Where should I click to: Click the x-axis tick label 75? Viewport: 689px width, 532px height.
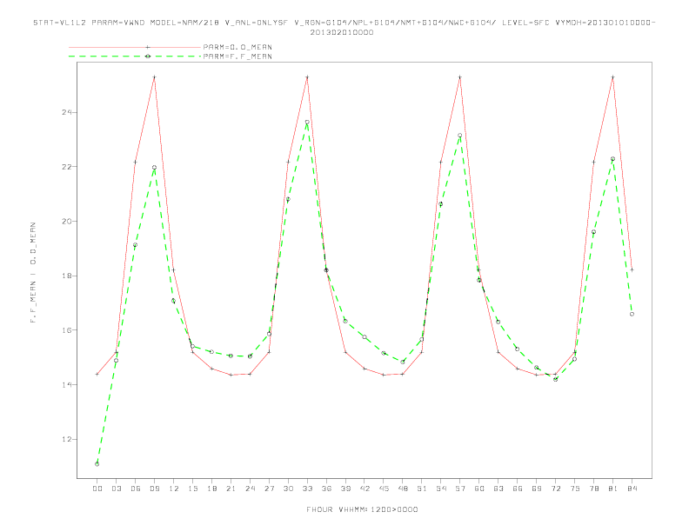pyautogui.click(x=575, y=489)
